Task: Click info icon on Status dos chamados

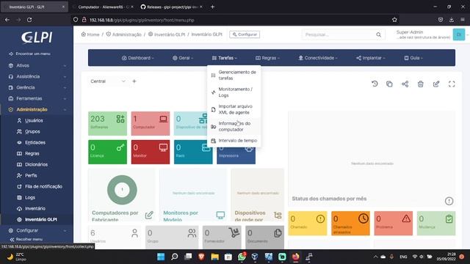Action: [449, 201]
